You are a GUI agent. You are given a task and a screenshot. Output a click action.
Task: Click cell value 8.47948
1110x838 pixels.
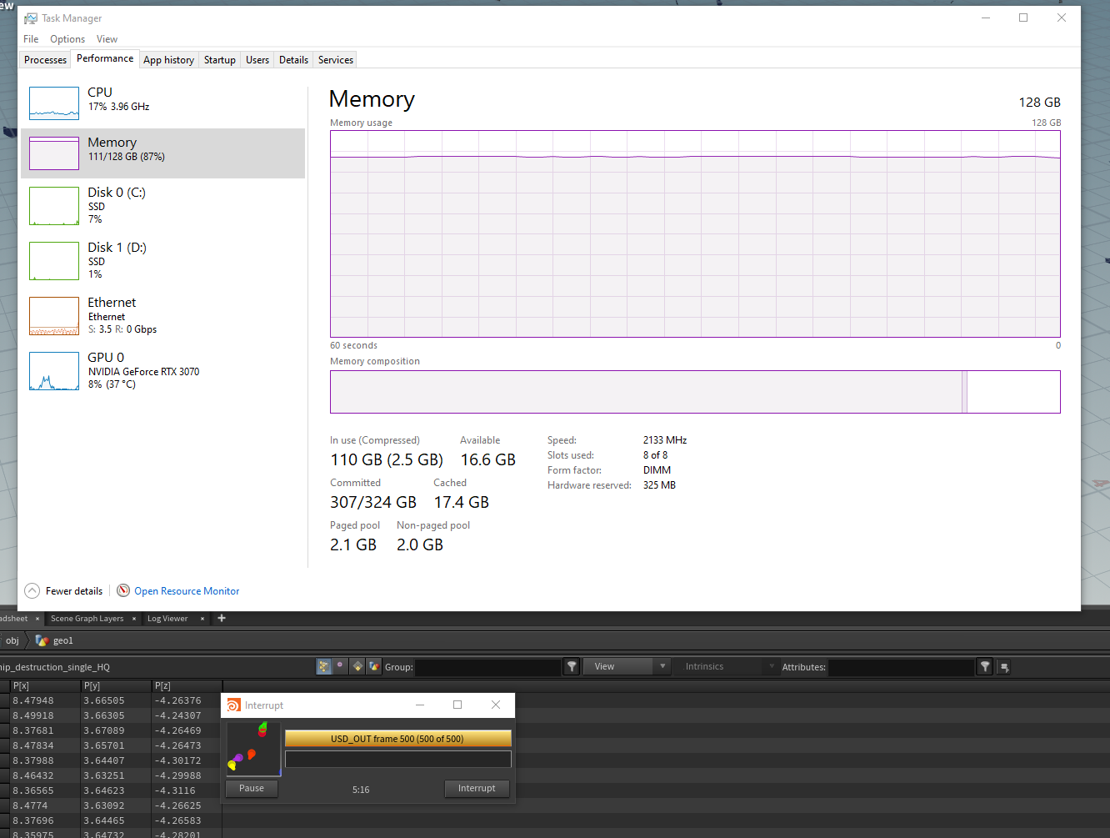click(33, 700)
